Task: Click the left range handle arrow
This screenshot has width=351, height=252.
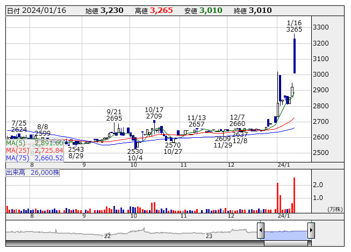Action: pos(261,231)
